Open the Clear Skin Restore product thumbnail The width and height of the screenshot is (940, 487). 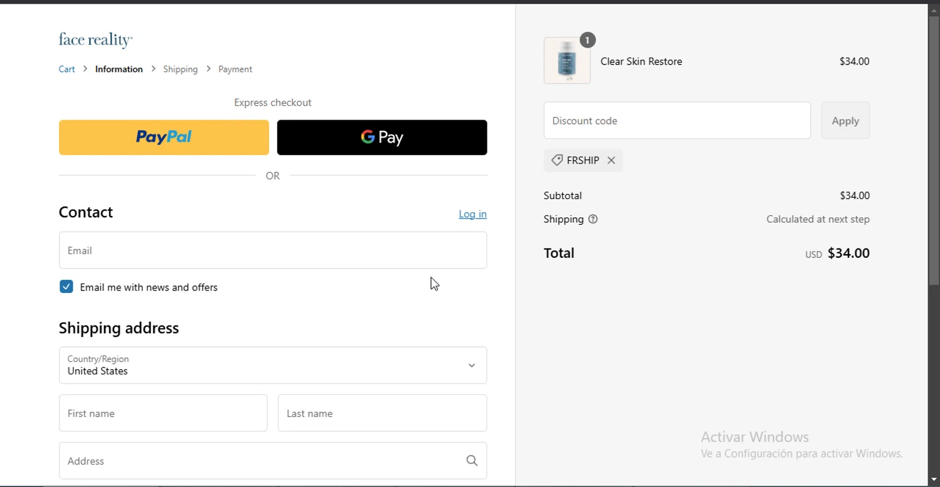[x=567, y=61]
